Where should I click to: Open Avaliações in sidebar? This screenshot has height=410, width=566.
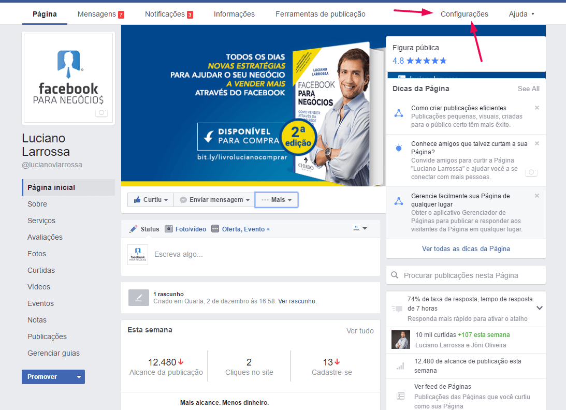(45, 237)
